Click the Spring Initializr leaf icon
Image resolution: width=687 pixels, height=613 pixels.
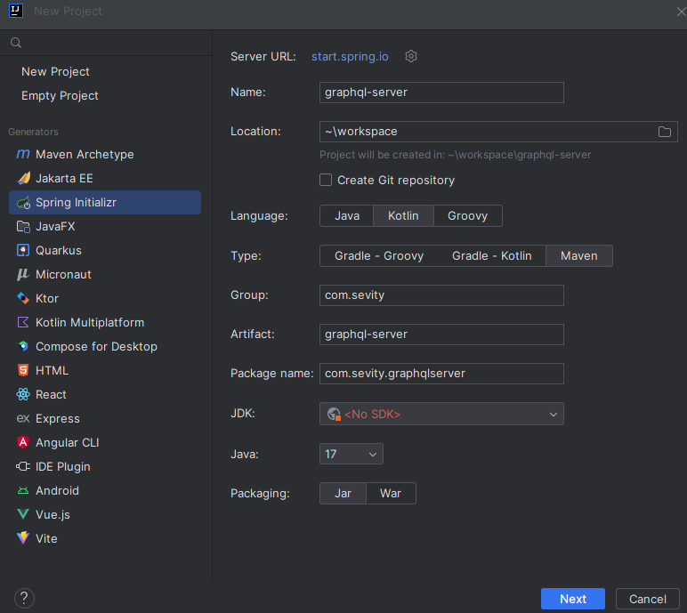point(23,203)
